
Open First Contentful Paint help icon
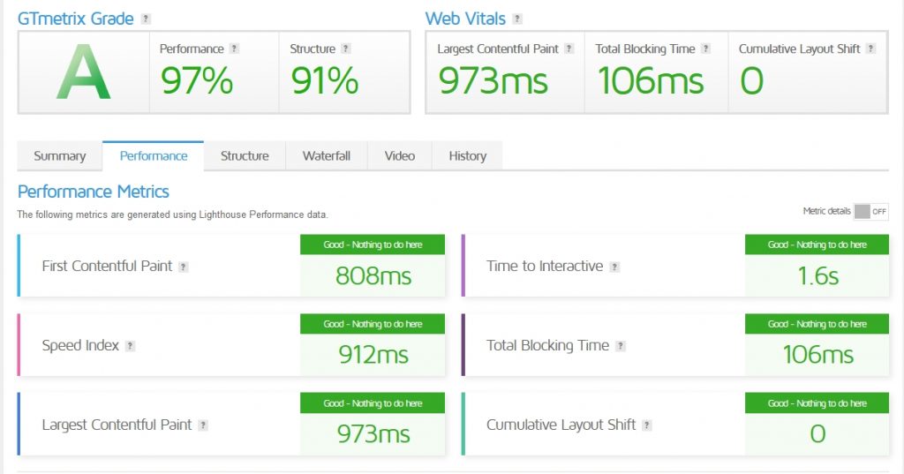tap(184, 267)
